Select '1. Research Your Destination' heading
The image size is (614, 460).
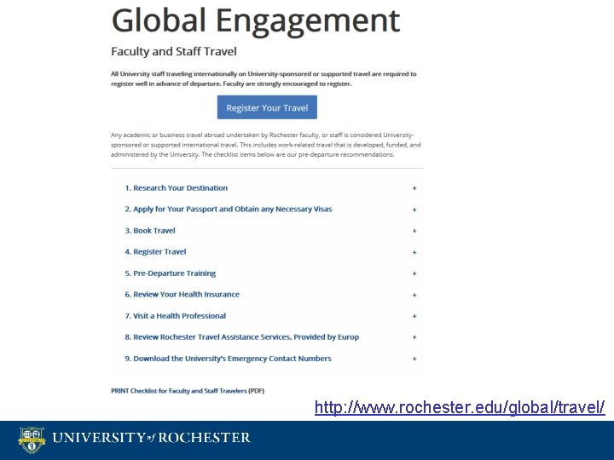[177, 187]
